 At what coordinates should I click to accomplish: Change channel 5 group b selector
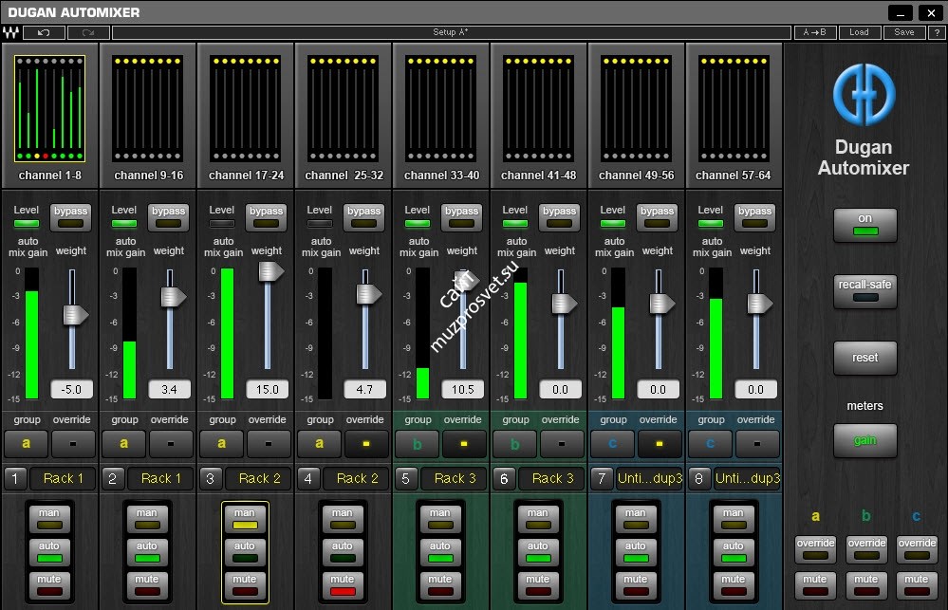pyautogui.click(x=418, y=444)
